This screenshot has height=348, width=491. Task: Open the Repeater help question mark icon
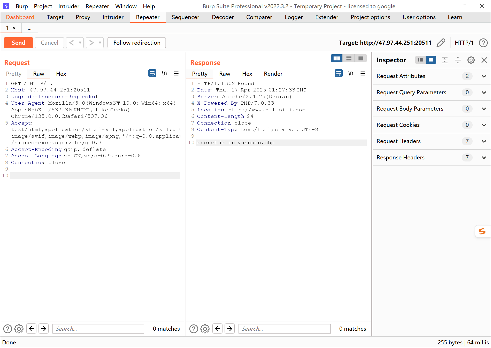(483, 43)
